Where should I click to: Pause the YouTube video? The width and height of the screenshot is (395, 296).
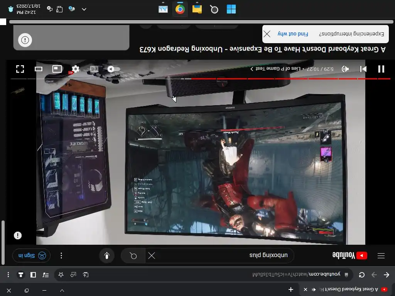[x=381, y=69]
